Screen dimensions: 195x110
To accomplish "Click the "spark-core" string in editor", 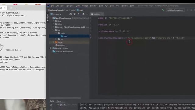I will 164,38.
